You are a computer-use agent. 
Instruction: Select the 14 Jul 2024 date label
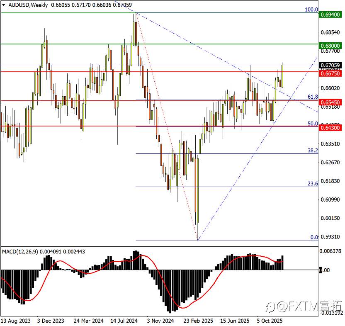124,321
